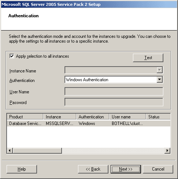Screen dimensions: 178x179
Task: Open the Authentication dropdown arrow
Action: [x=160, y=79]
